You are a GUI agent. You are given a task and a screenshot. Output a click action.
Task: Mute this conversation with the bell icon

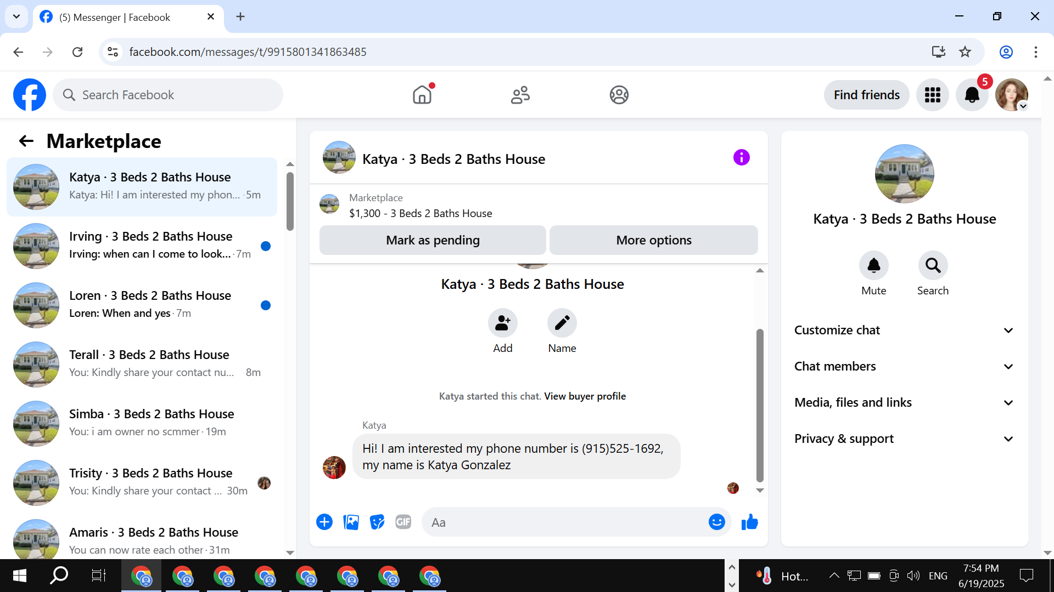coord(873,266)
